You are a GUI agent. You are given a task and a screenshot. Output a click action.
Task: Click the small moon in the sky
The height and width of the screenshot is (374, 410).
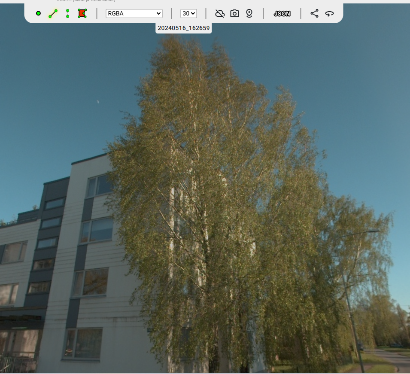[x=98, y=102]
